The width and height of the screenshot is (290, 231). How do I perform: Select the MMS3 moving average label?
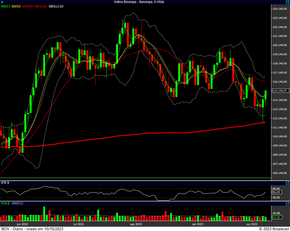6,6
